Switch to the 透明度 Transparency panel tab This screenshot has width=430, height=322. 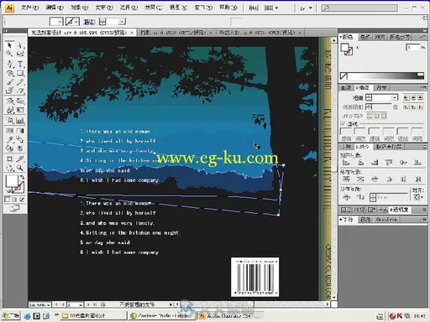point(401,210)
